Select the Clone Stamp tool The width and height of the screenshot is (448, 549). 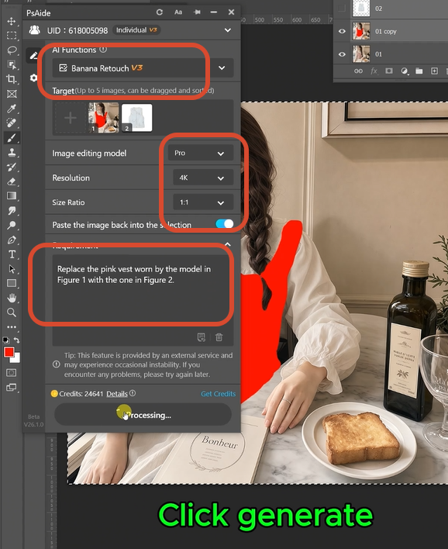click(x=12, y=152)
